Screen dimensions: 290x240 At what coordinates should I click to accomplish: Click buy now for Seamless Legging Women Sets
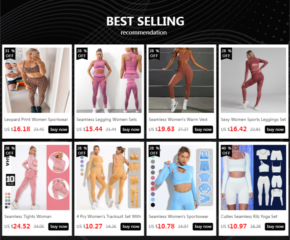coord(131,130)
